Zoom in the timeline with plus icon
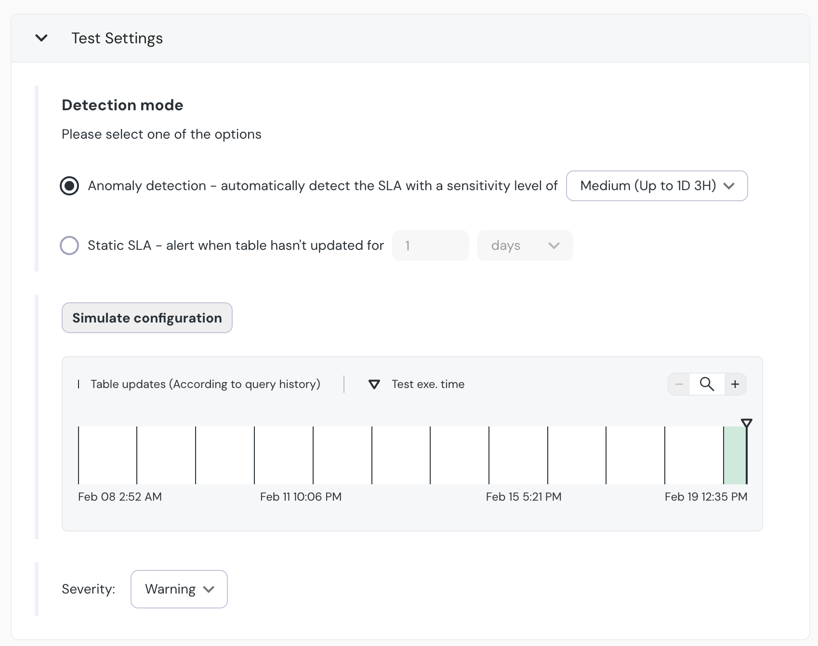Image resolution: width=818 pixels, height=646 pixels. tap(735, 384)
